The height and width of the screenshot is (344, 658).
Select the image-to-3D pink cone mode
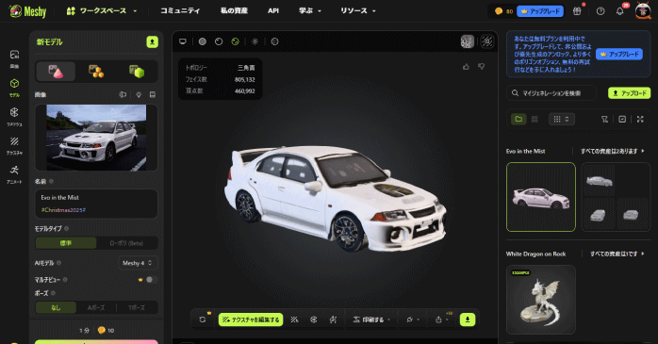click(x=56, y=72)
